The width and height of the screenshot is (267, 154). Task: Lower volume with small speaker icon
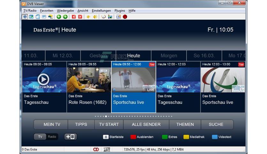click(x=88, y=17)
